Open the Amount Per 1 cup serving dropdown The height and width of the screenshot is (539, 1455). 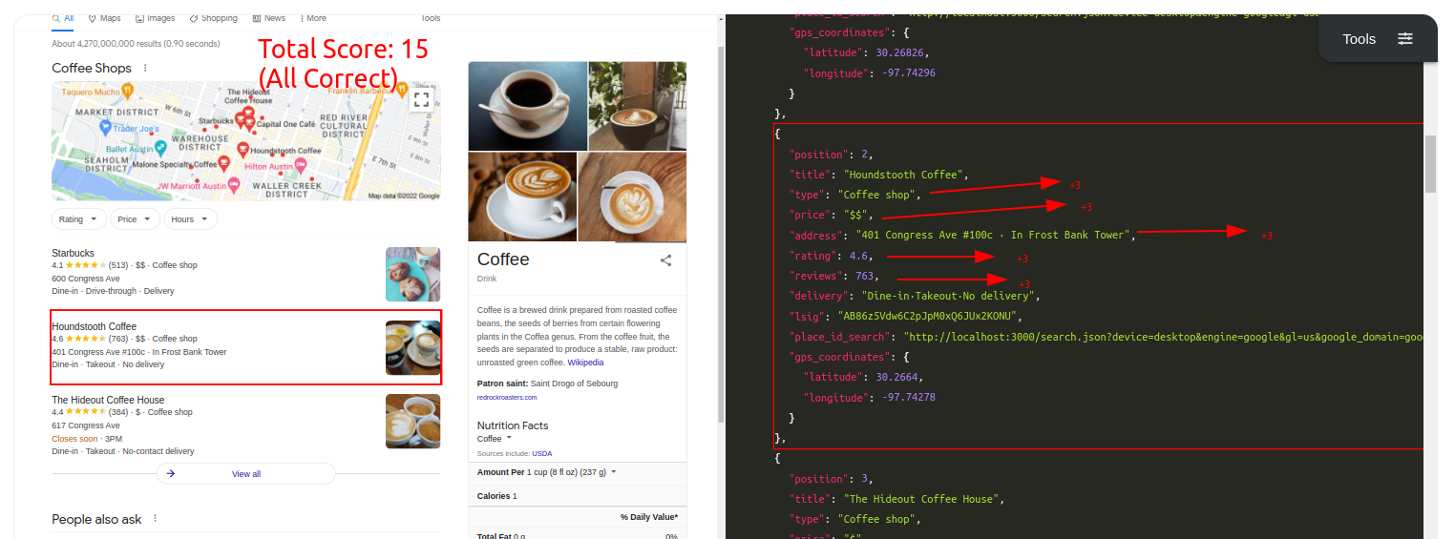tap(547, 472)
